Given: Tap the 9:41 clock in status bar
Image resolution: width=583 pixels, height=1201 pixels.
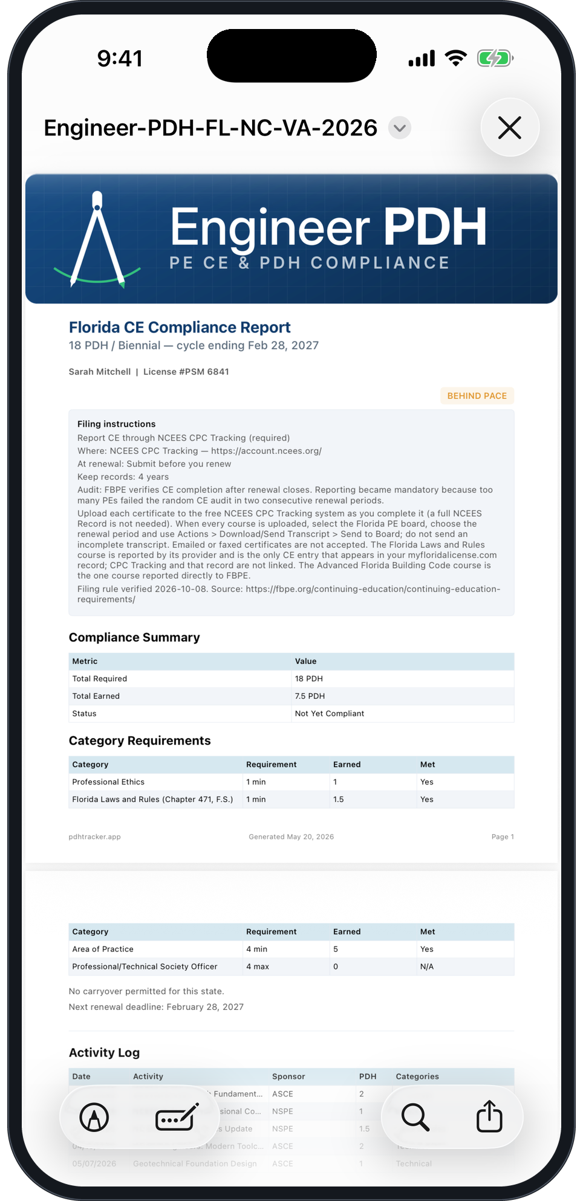Looking at the screenshot, I should [120, 59].
